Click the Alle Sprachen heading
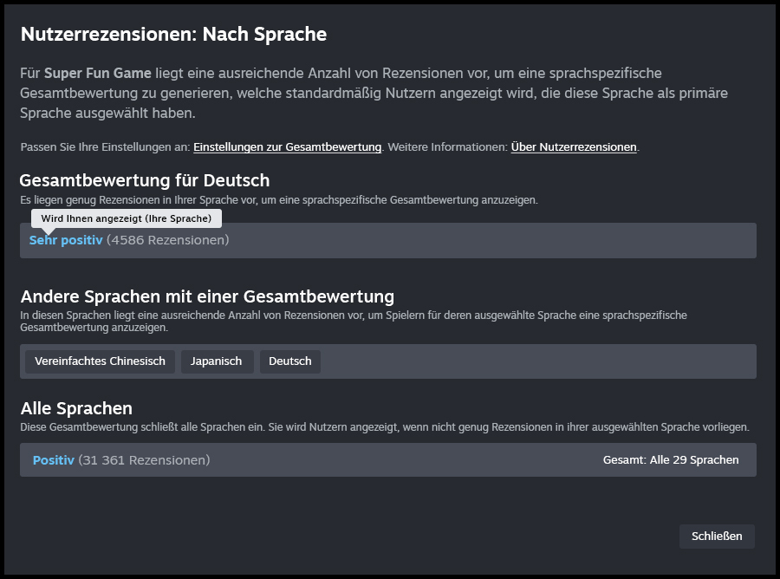Image resolution: width=780 pixels, height=579 pixels. tap(76, 408)
